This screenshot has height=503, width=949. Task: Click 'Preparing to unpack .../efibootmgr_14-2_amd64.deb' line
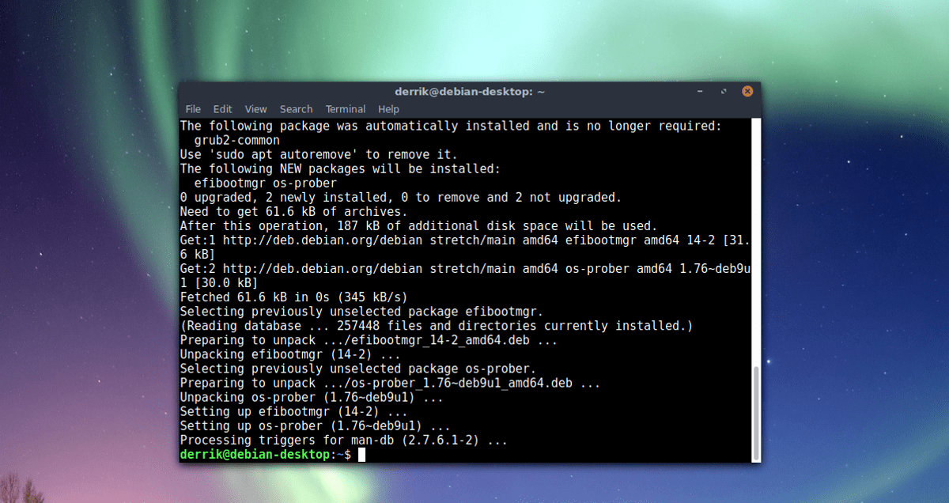tap(369, 340)
